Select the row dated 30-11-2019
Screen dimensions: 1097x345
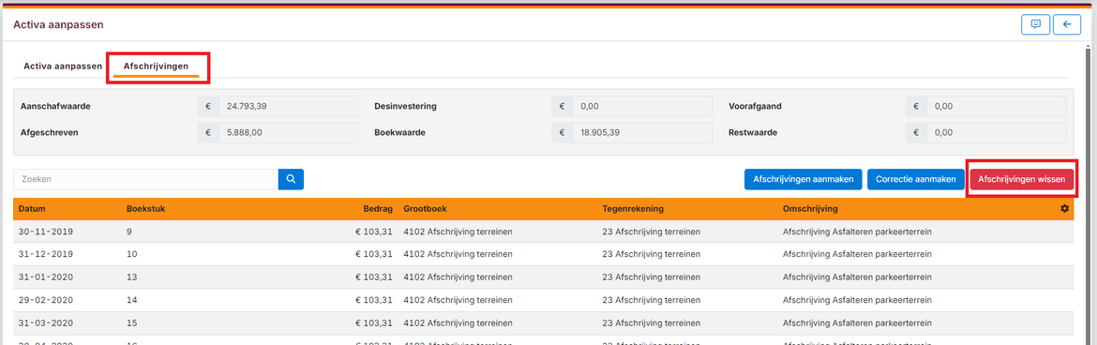tap(543, 232)
